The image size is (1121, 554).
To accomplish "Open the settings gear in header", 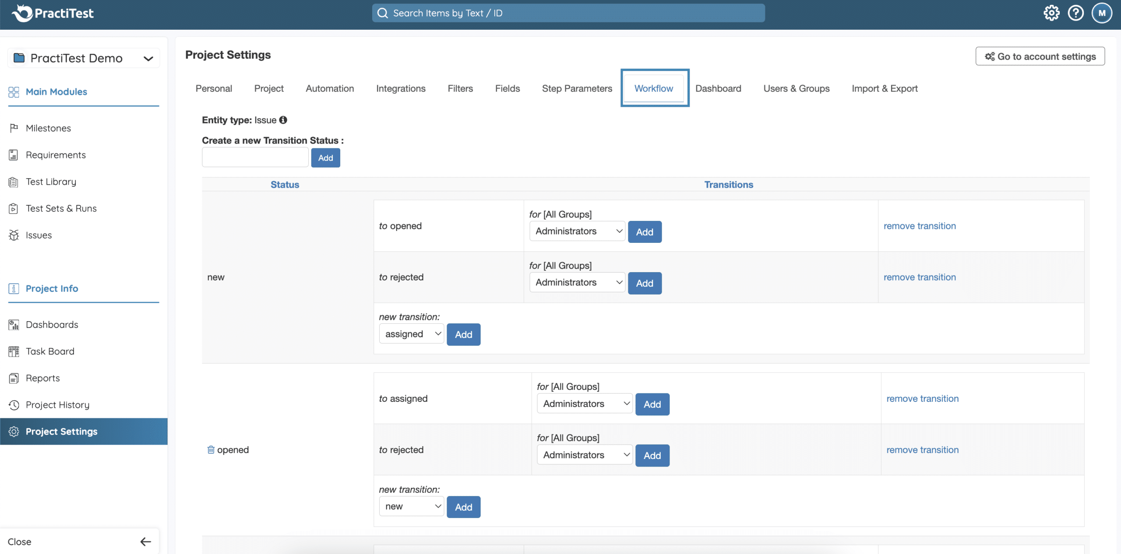I will (1051, 13).
